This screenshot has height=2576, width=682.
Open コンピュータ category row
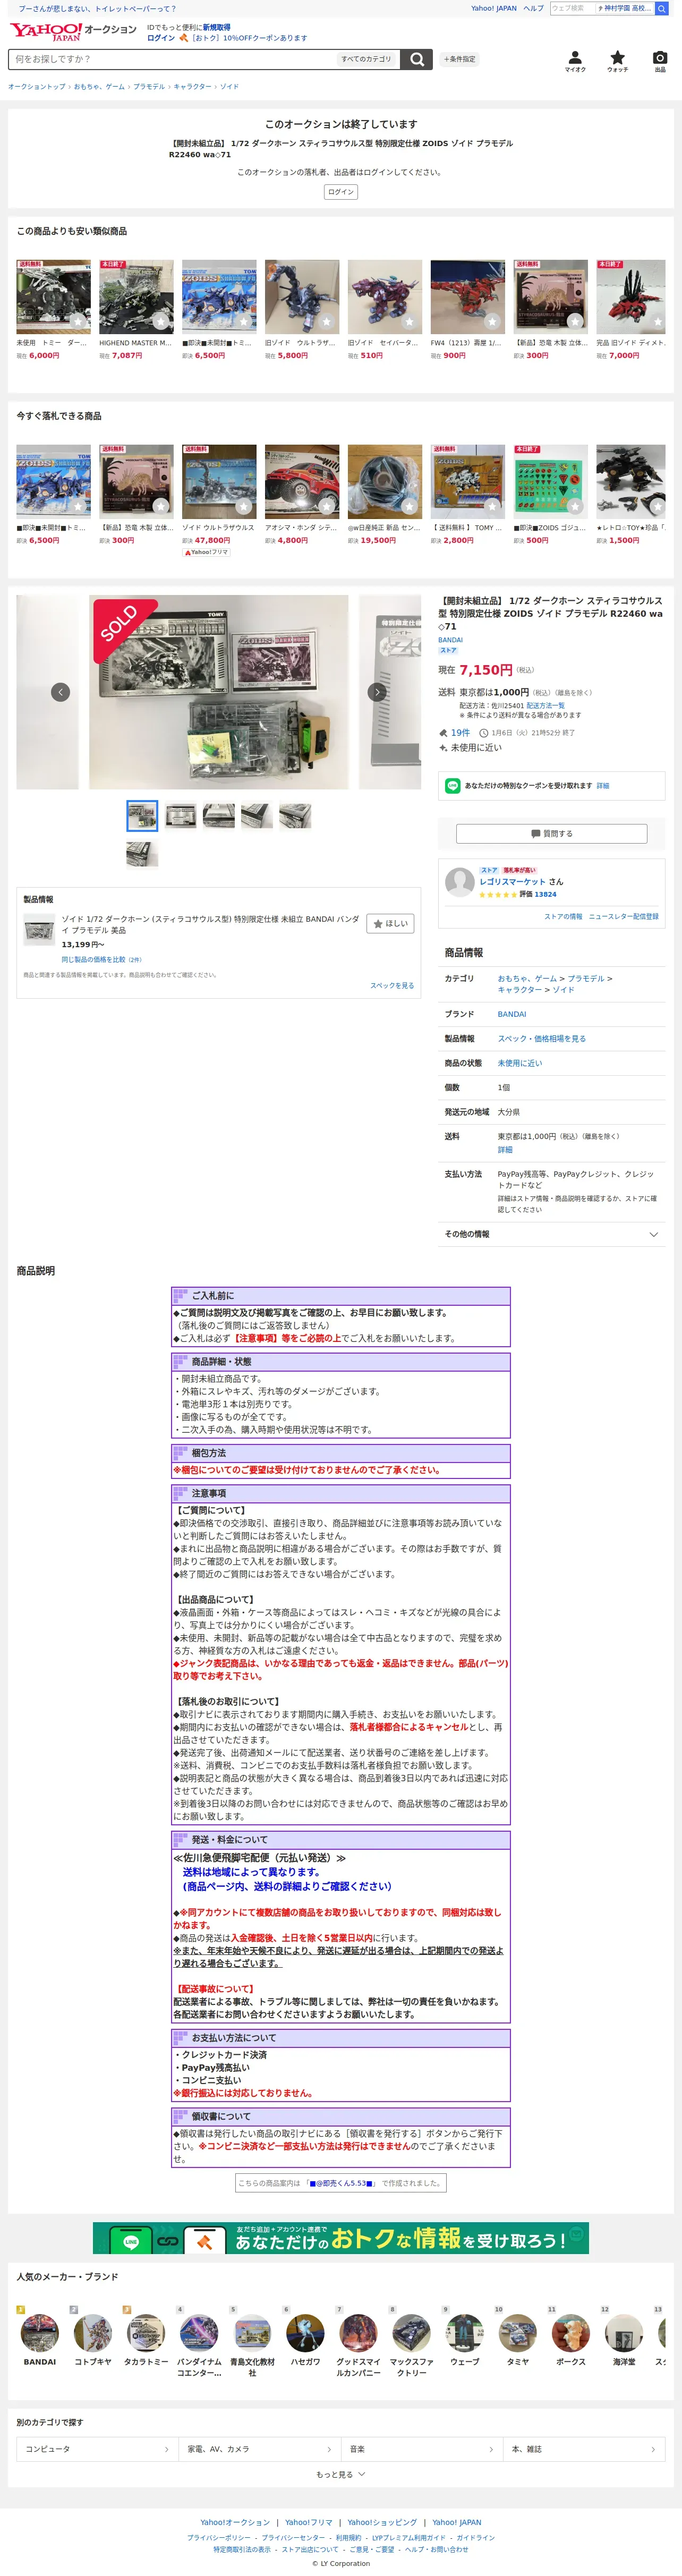(97, 2449)
